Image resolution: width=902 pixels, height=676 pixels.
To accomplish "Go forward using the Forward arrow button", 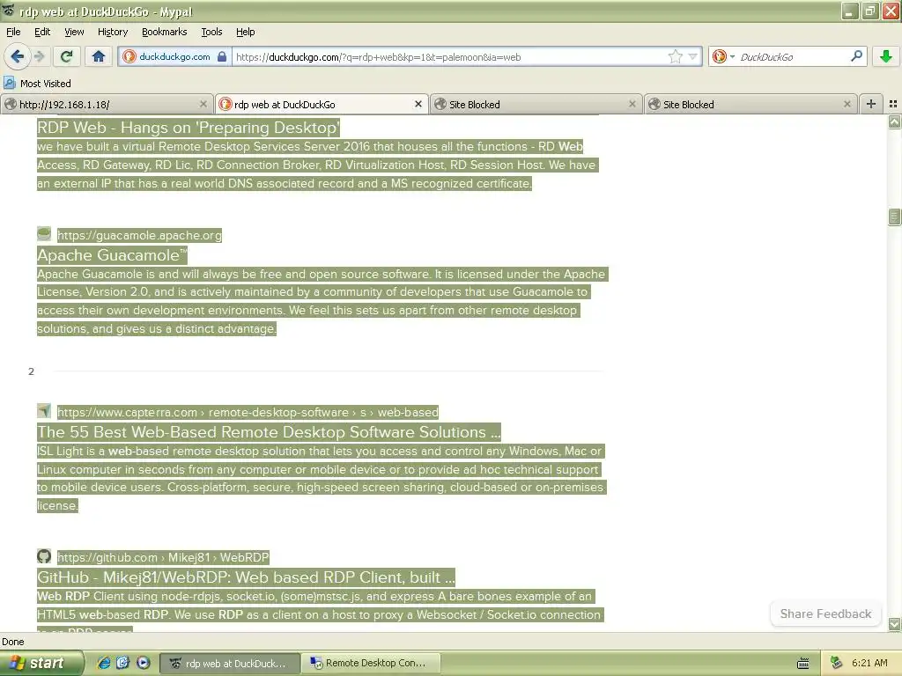I will (x=39, y=56).
